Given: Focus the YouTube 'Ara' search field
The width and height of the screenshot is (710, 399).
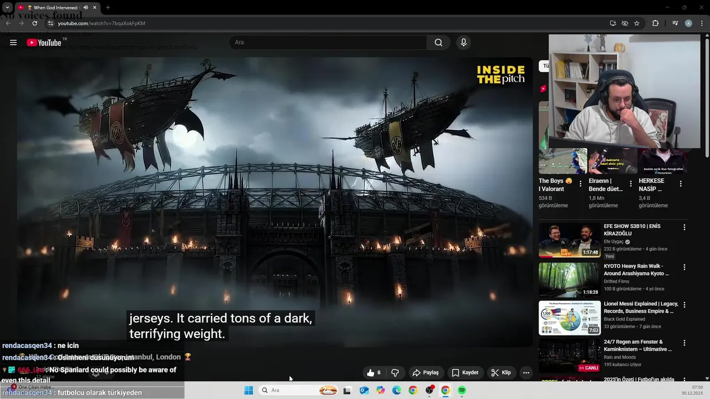Looking at the screenshot, I should tap(328, 43).
